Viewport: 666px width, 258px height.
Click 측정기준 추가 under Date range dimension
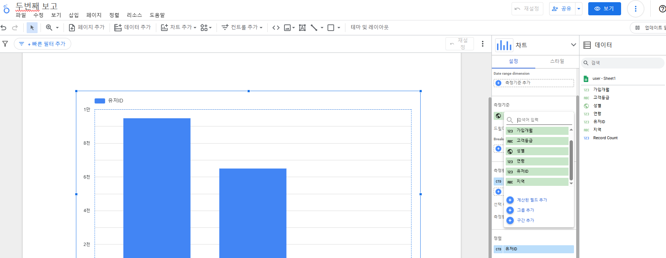(x=534, y=83)
